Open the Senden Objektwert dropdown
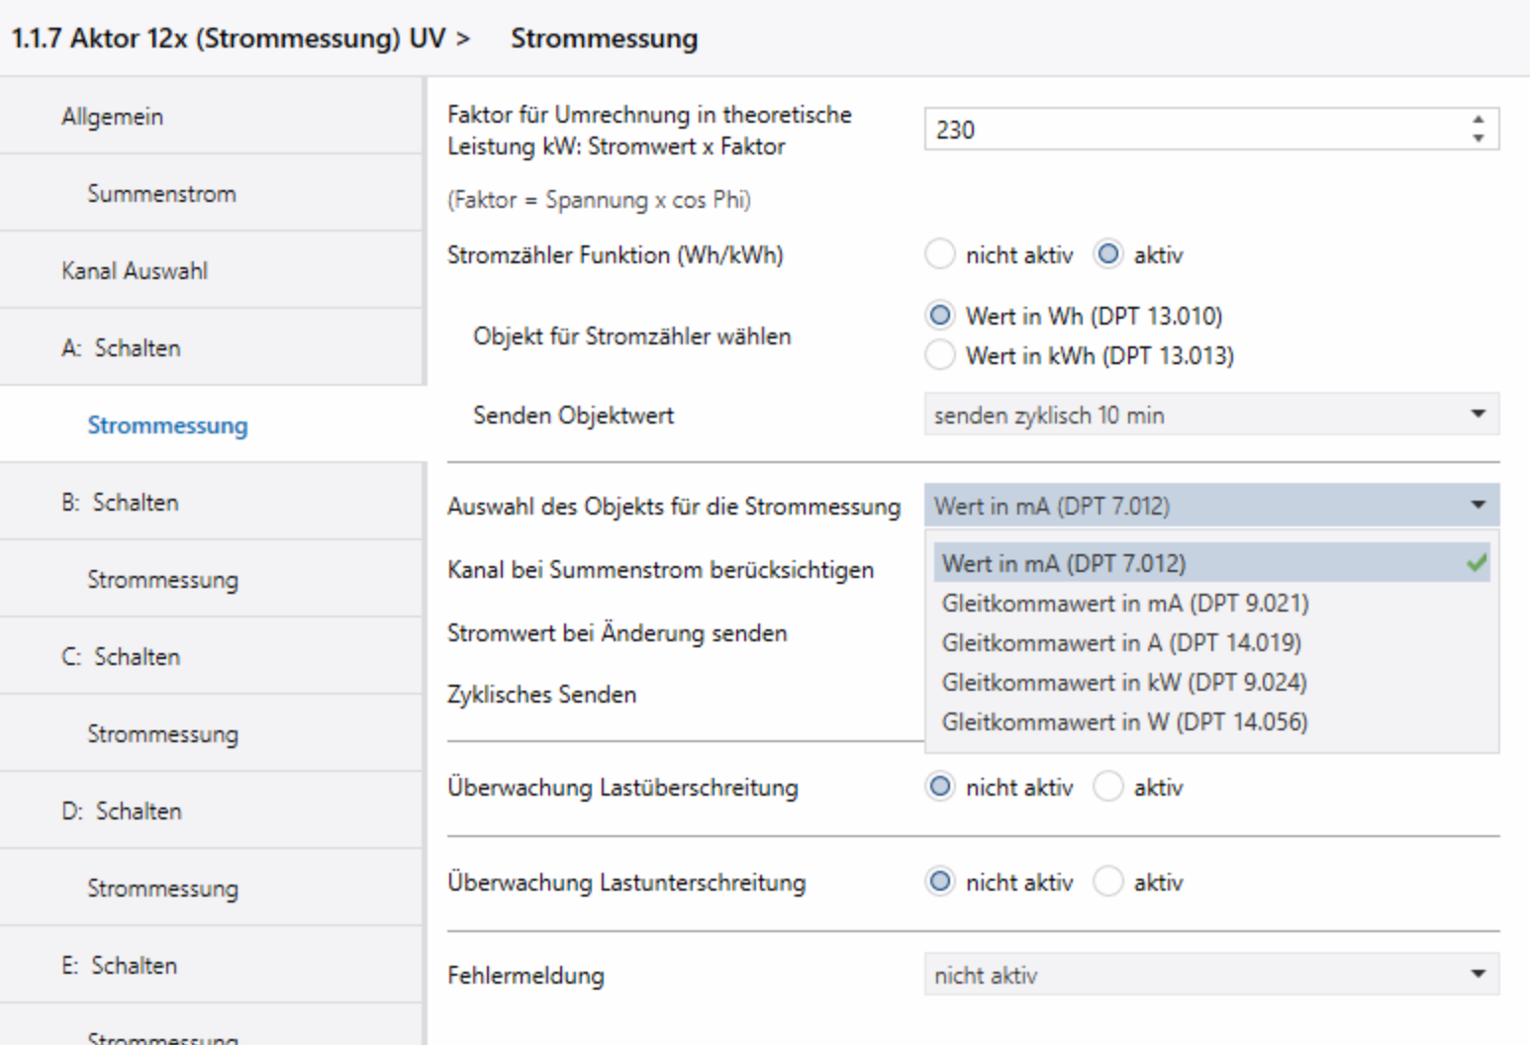Screen dimensions: 1530x1045 pos(1211,415)
